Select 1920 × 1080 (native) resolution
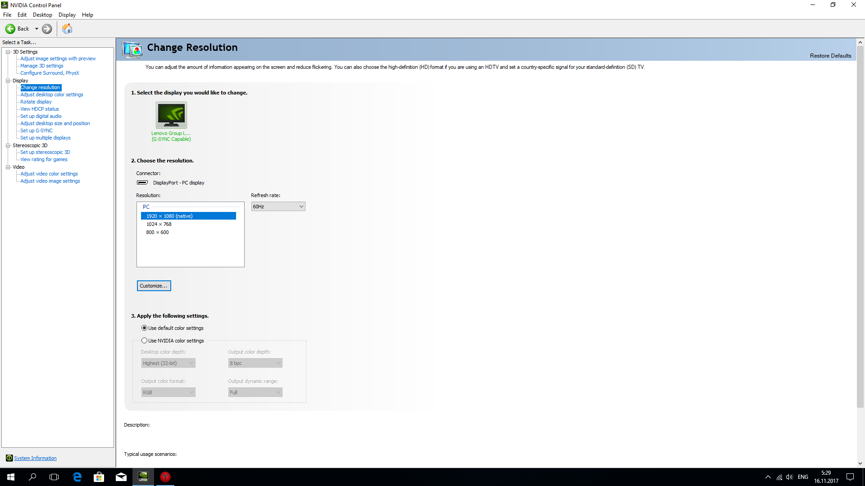 click(x=188, y=216)
